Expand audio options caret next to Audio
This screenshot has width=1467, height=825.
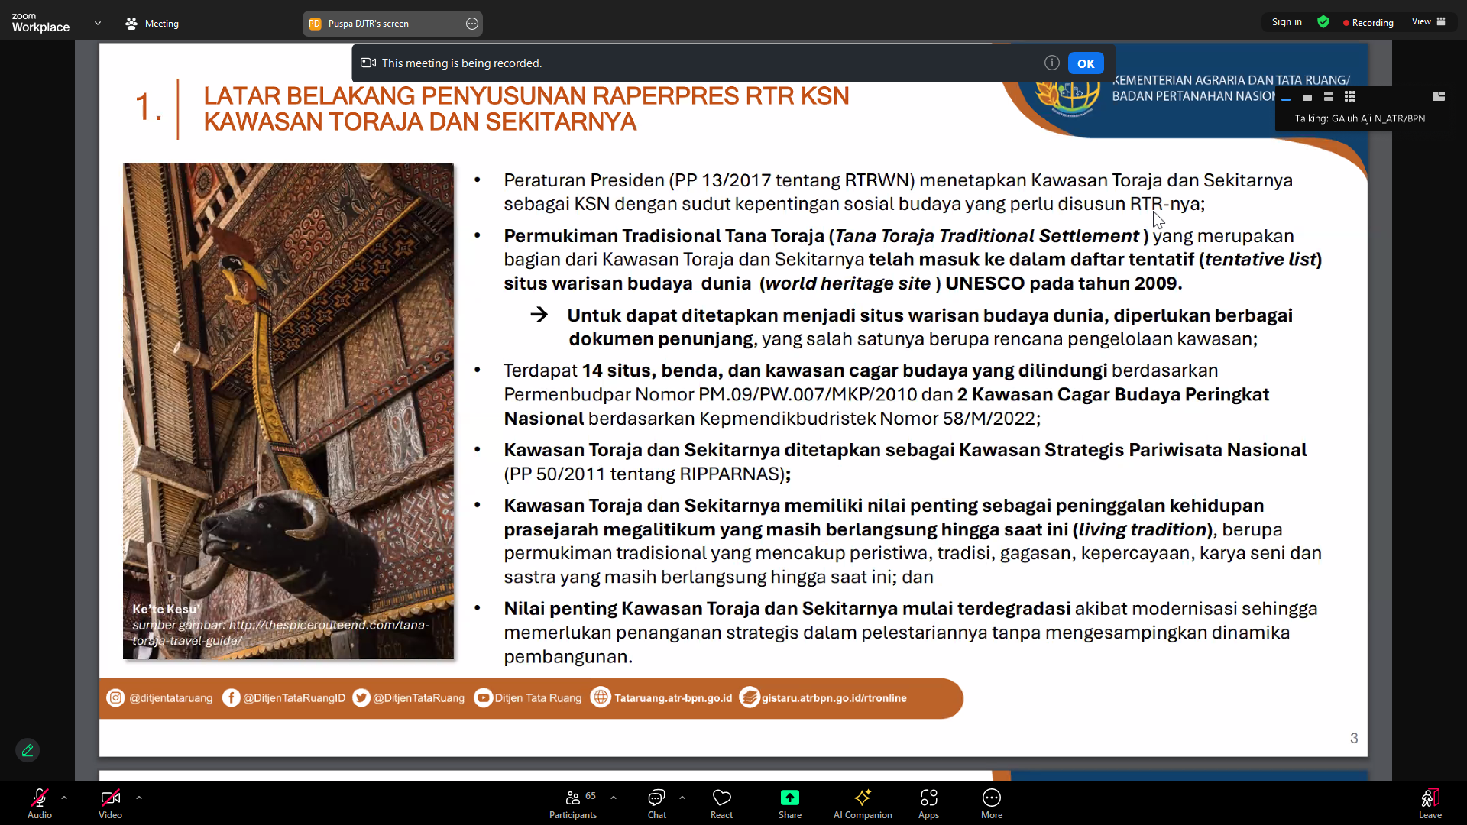pos(64,797)
